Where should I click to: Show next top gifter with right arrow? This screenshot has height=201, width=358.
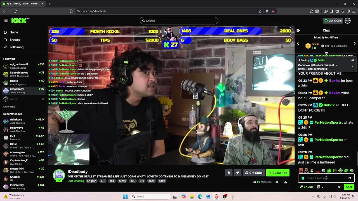[354, 44]
